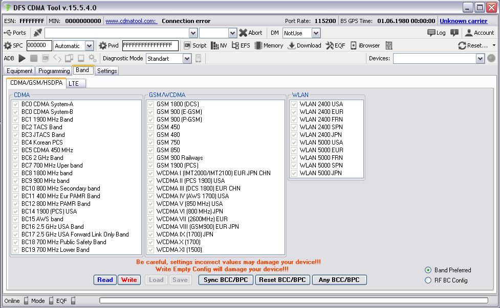Click the Reset button
500x308 pixels.
(x=473, y=45)
